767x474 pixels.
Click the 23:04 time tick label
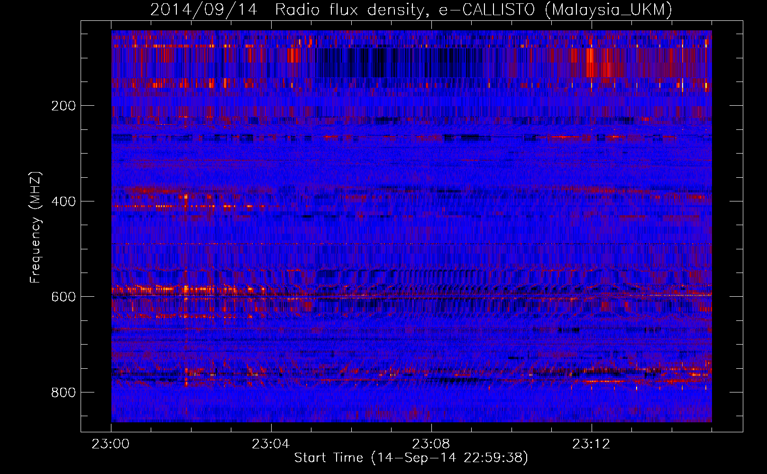tap(271, 444)
